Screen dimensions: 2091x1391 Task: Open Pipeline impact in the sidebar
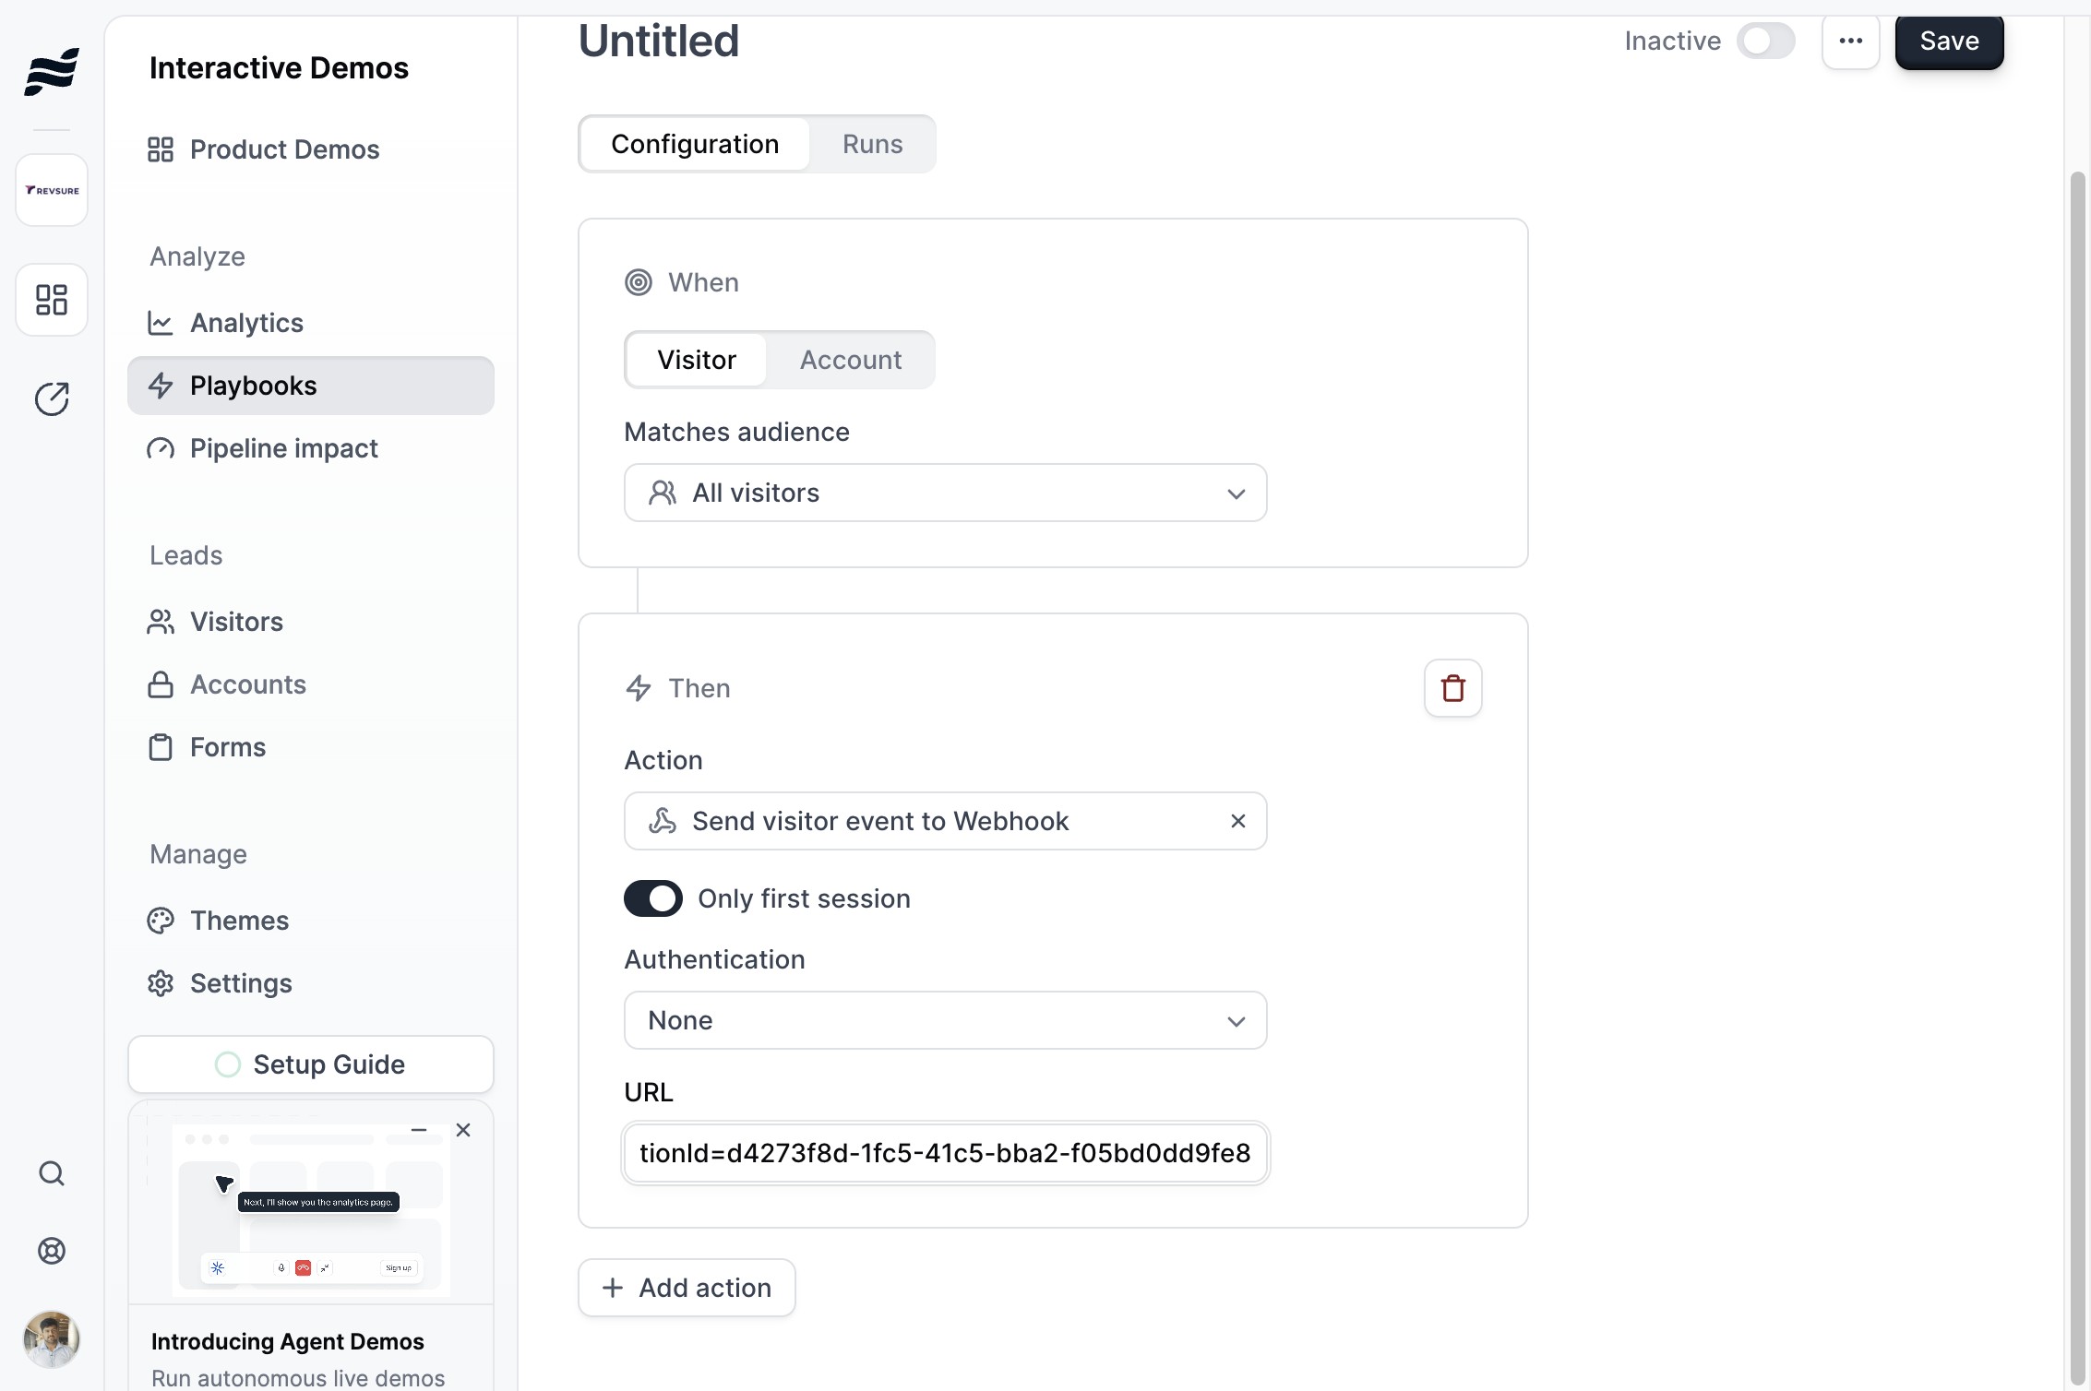[x=283, y=448]
